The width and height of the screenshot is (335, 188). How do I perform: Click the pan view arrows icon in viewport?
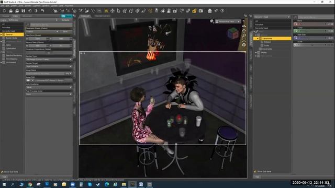244,31
